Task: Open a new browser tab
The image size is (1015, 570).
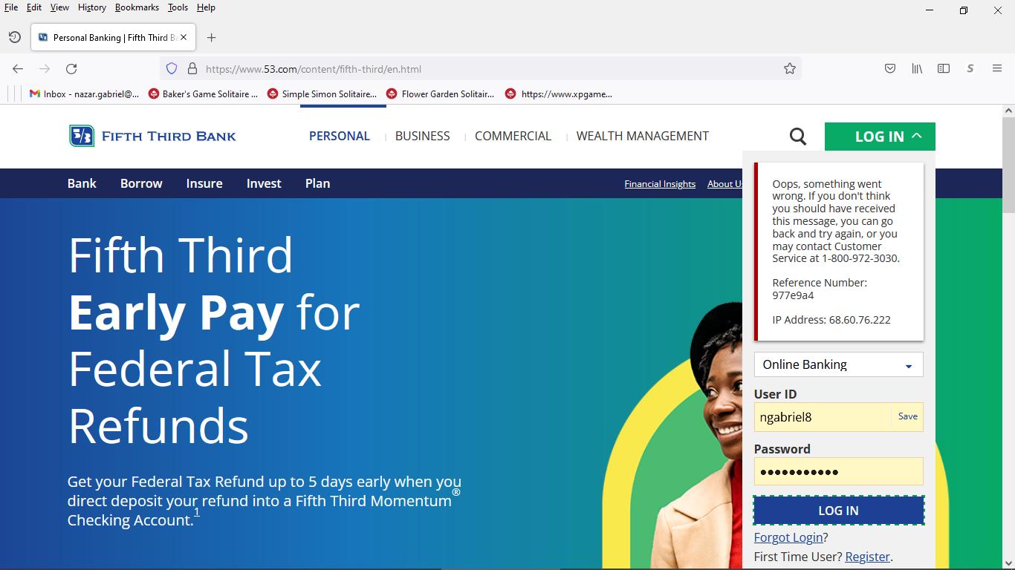Action: tap(212, 38)
